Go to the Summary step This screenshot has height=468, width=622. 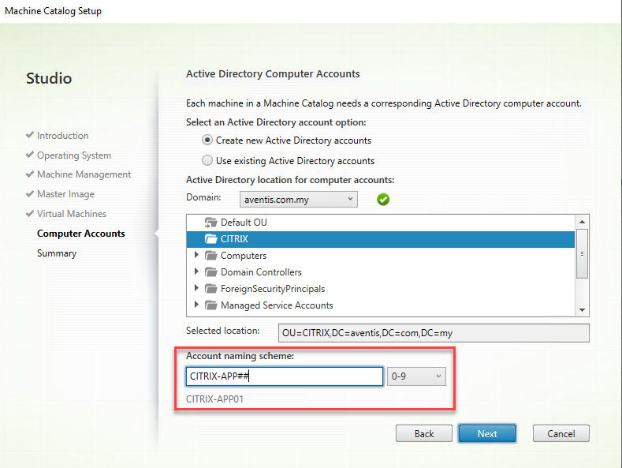coord(57,253)
